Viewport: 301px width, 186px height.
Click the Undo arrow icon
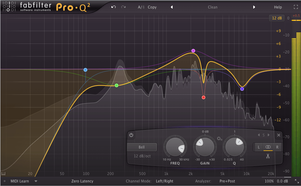pyautogui.click(x=114, y=7)
